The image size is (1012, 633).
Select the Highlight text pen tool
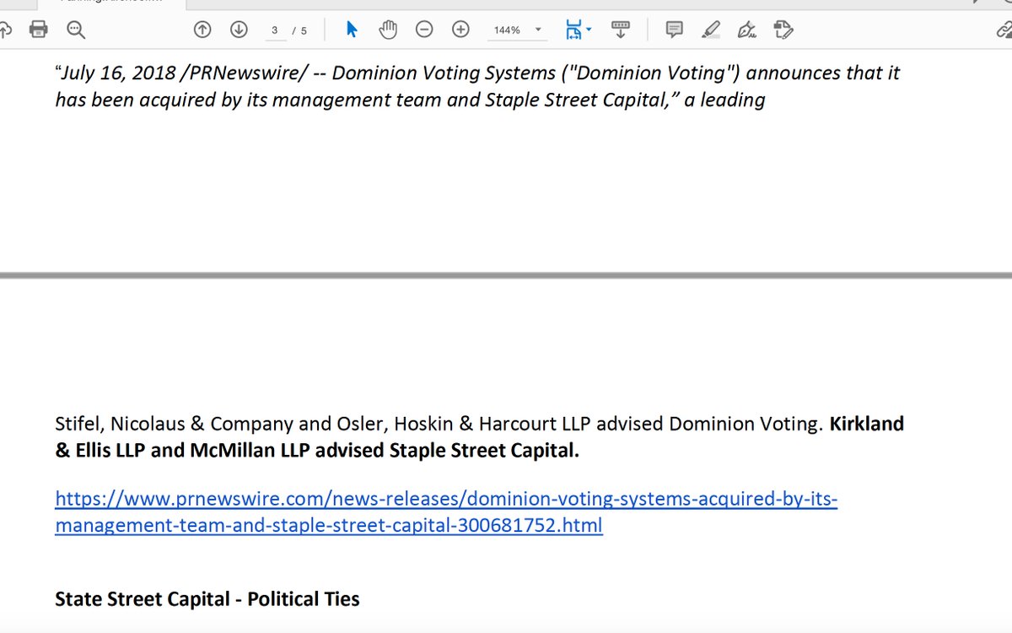point(711,30)
